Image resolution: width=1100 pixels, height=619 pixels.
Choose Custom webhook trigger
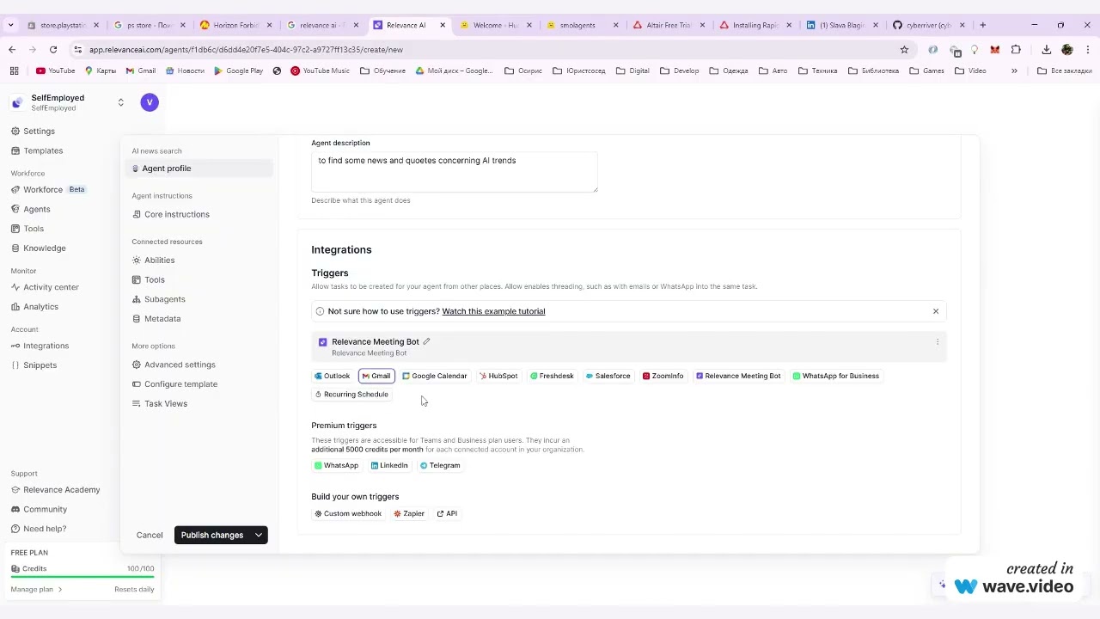point(348,513)
